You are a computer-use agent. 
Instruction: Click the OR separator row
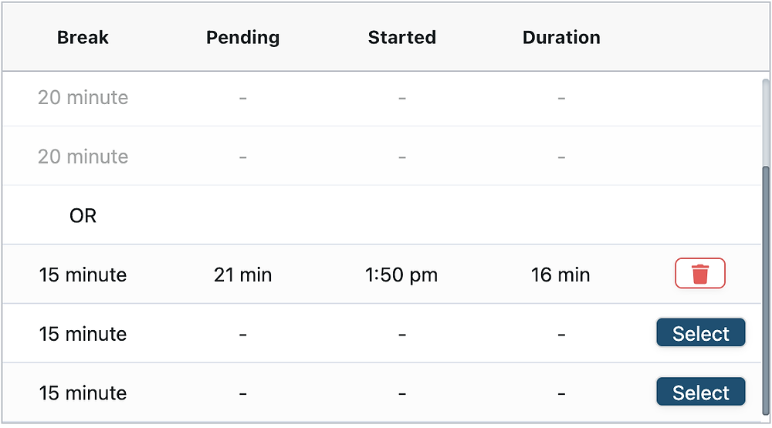point(382,215)
